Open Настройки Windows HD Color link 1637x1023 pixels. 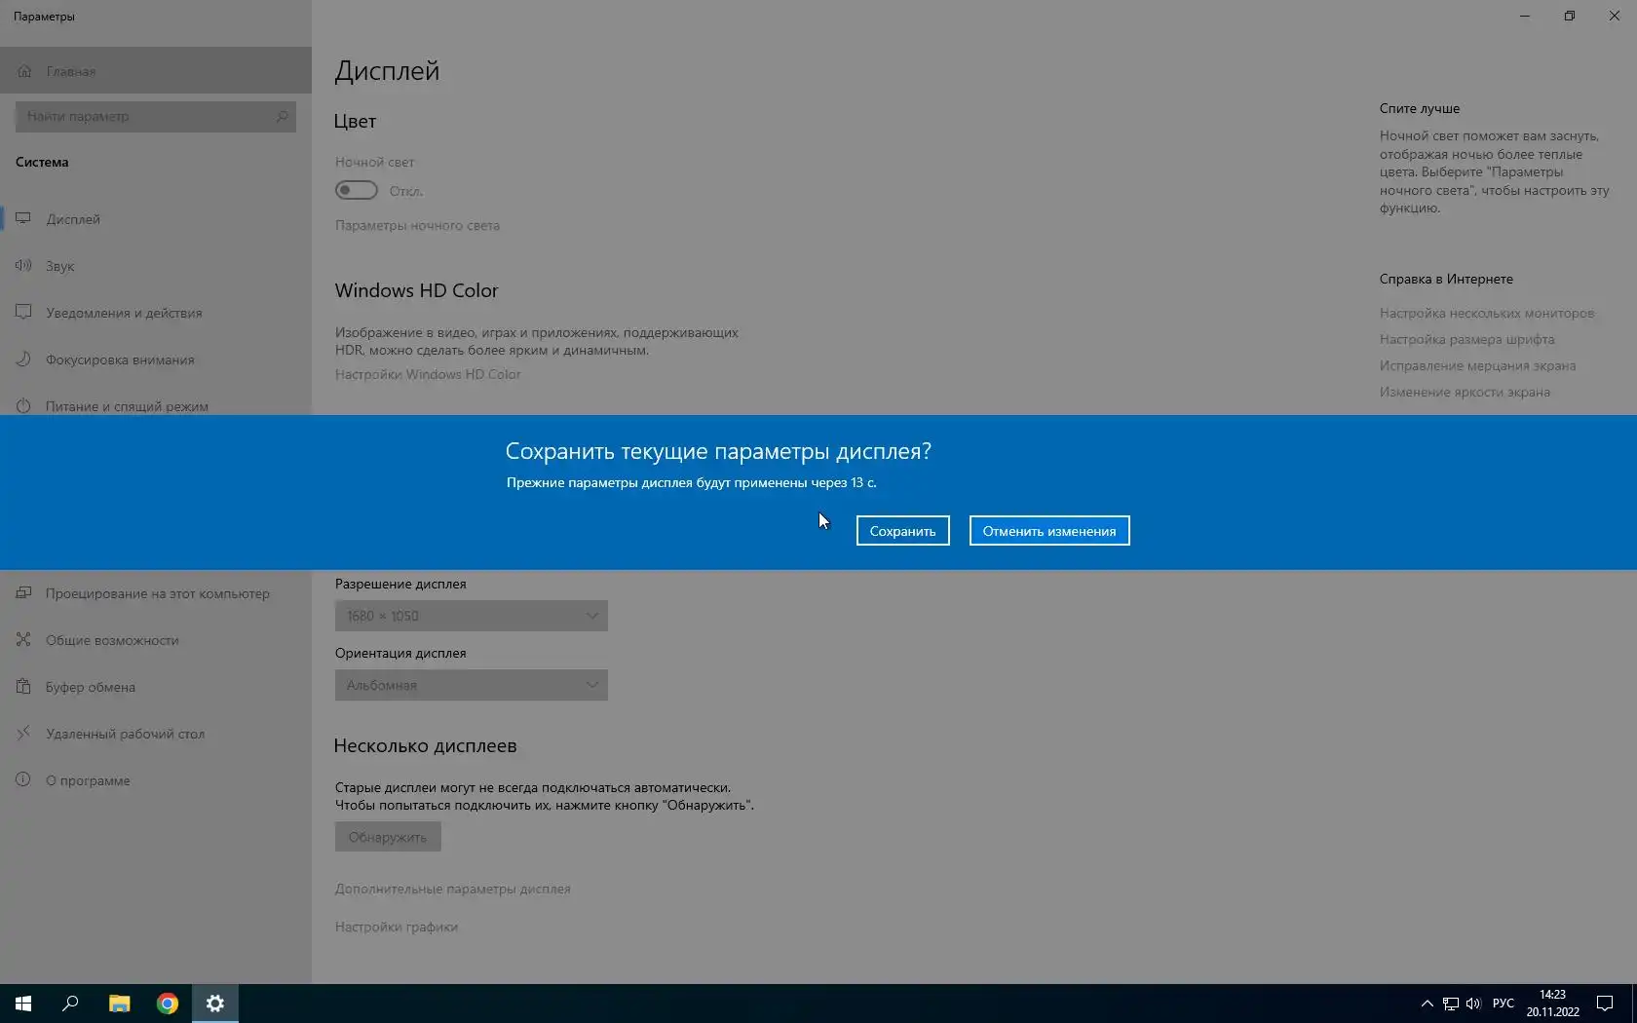[428, 374]
